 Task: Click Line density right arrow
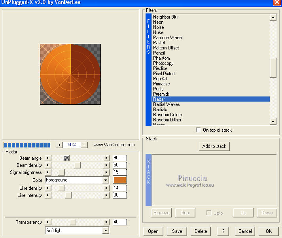(x=106, y=188)
